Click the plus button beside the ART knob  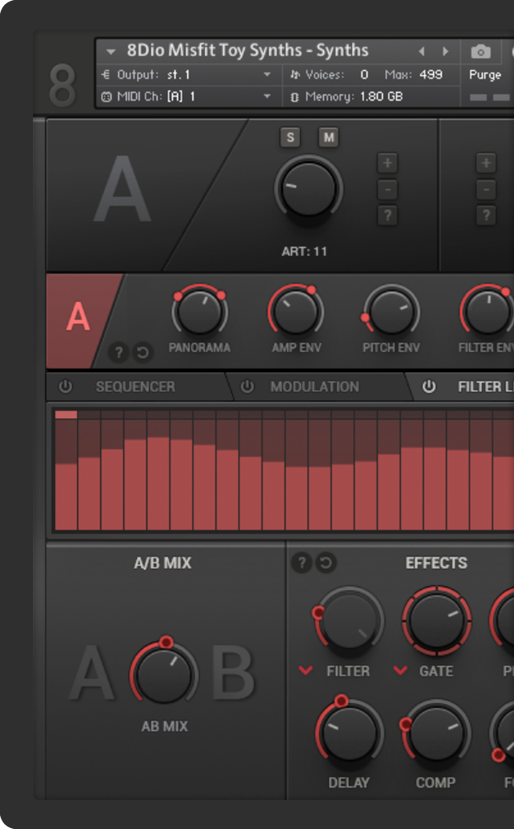(x=388, y=163)
